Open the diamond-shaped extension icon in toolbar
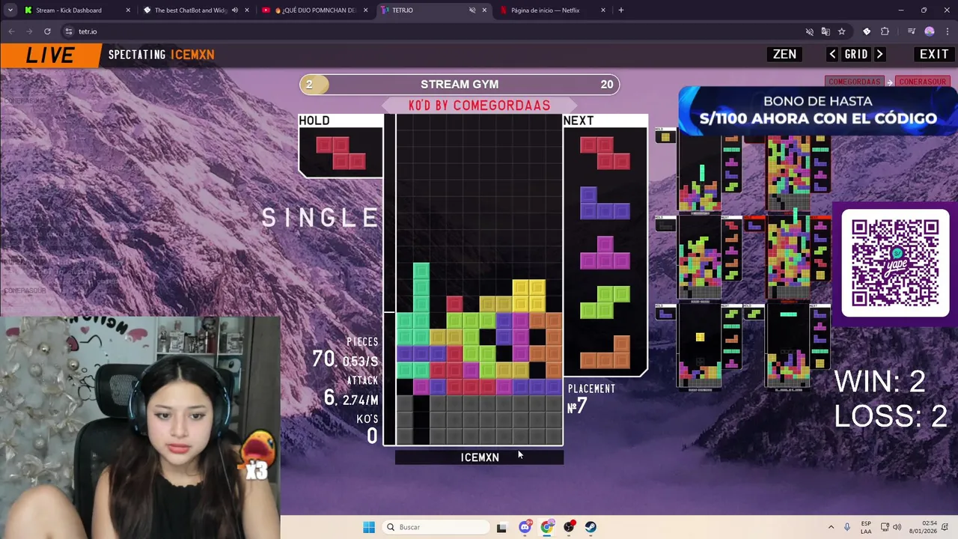 point(867,31)
